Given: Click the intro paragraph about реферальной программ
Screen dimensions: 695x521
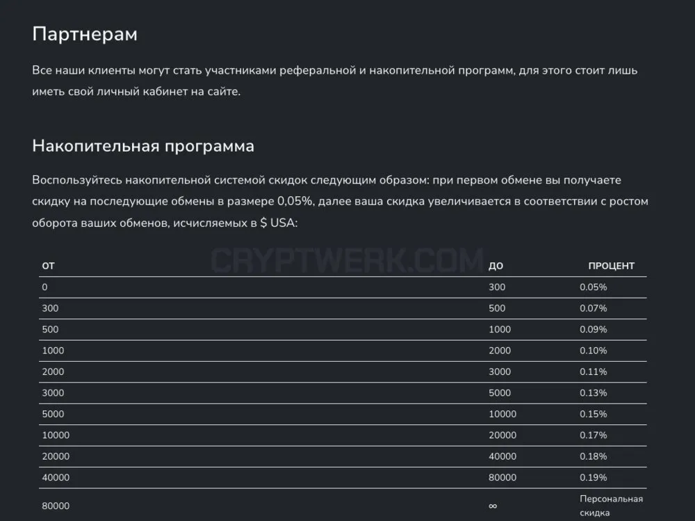Looking at the screenshot, I should pos(335,81).
